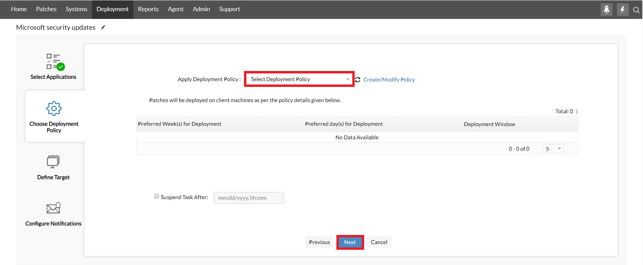Open the Define Target step icon
643x265 pixels.
click(53, 162)
